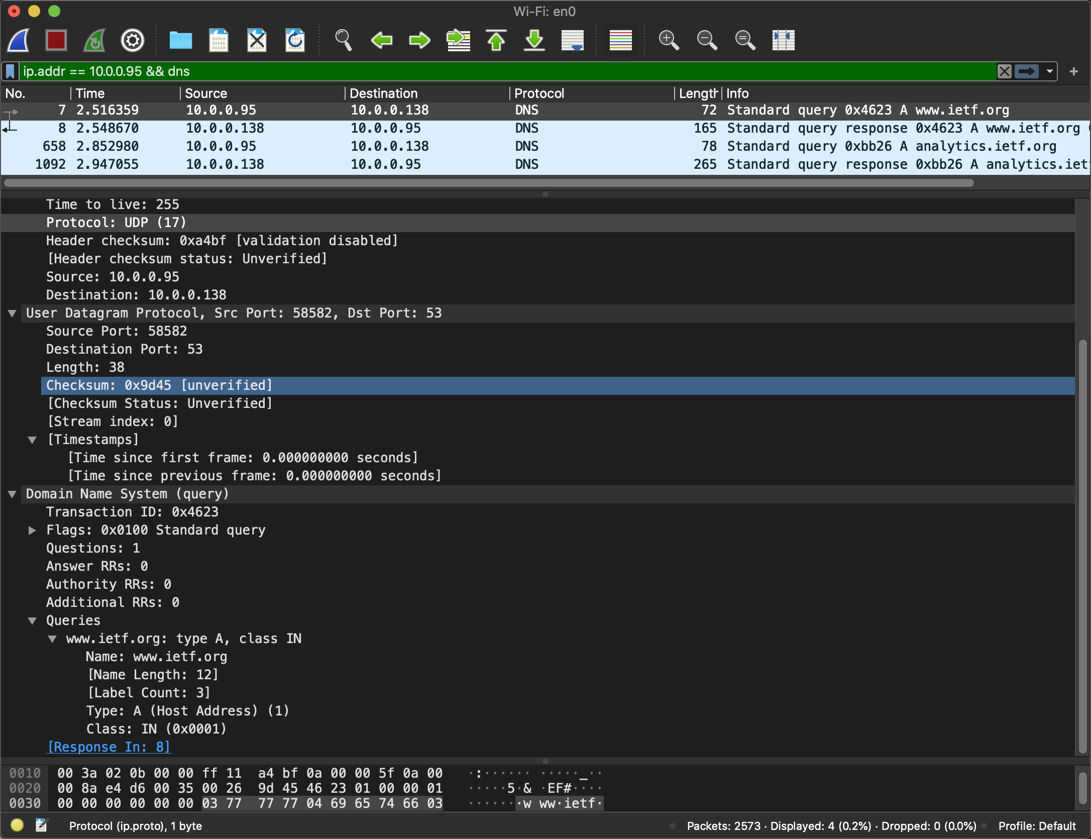This screenshot has width=1091, height=839.
Task: Restart capture with the green fin icon
Action: click(x=94, y=40)
